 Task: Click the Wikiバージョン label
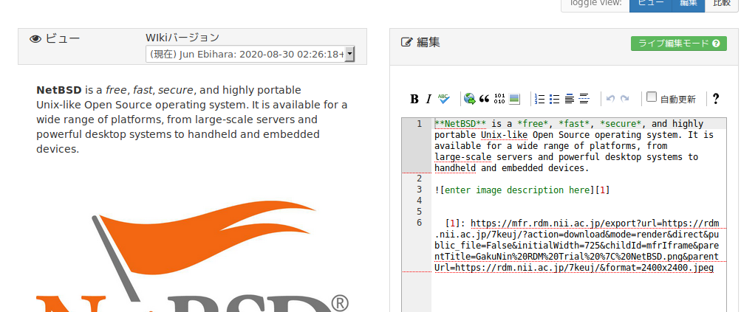point(182,38)
